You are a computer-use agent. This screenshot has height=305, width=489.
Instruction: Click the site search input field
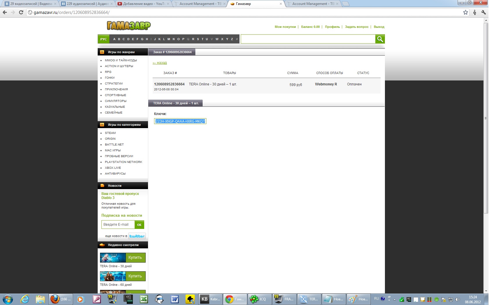tap(308, 39)
